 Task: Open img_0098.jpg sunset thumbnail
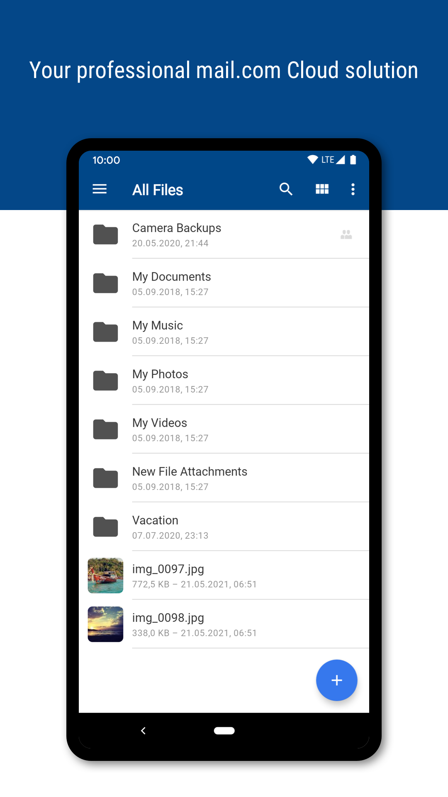pyautogui.click(x=105, y=624)
